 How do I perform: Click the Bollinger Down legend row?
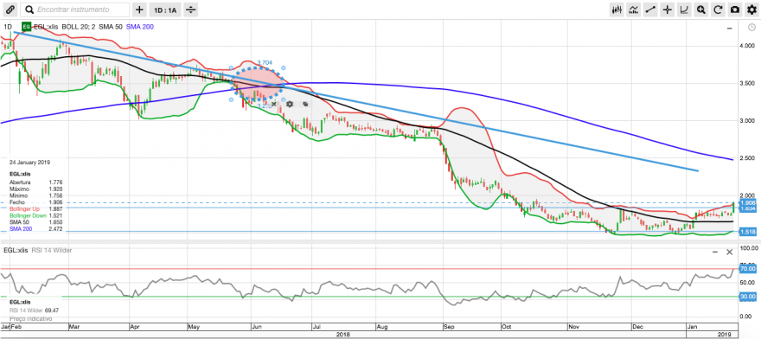pyautogui.click(x=35, y=215)
